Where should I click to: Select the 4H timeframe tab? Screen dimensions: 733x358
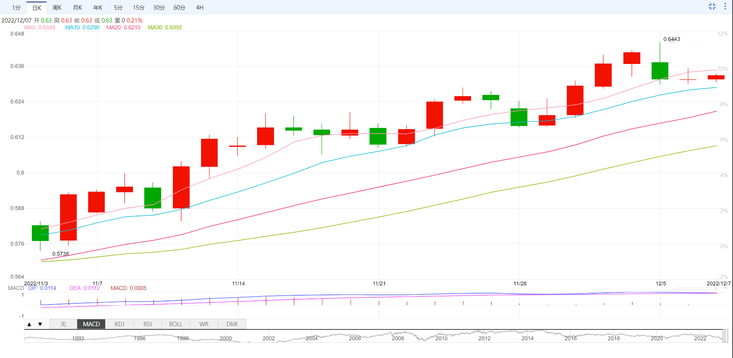[199, 8]
